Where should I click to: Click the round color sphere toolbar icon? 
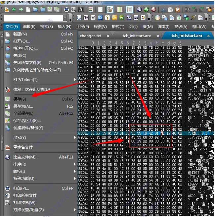tap(157, 18)
